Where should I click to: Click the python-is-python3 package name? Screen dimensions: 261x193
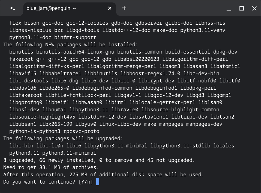coord(35,131)
